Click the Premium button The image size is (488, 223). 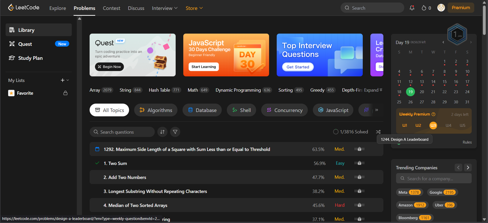(x=461, y=8)
